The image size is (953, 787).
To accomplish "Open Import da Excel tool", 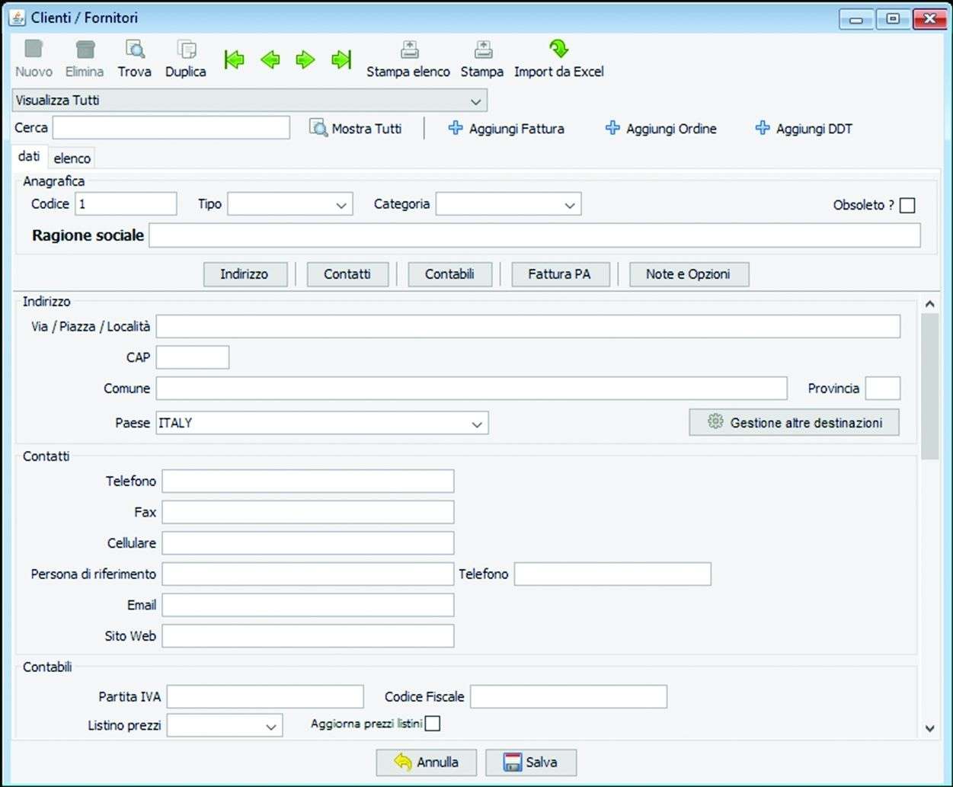I will tap(558, 50).
